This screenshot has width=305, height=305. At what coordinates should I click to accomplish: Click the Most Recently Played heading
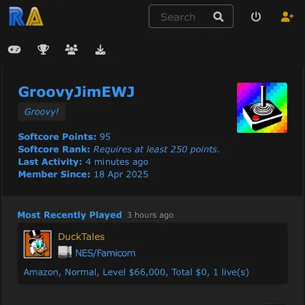point(70,215)
